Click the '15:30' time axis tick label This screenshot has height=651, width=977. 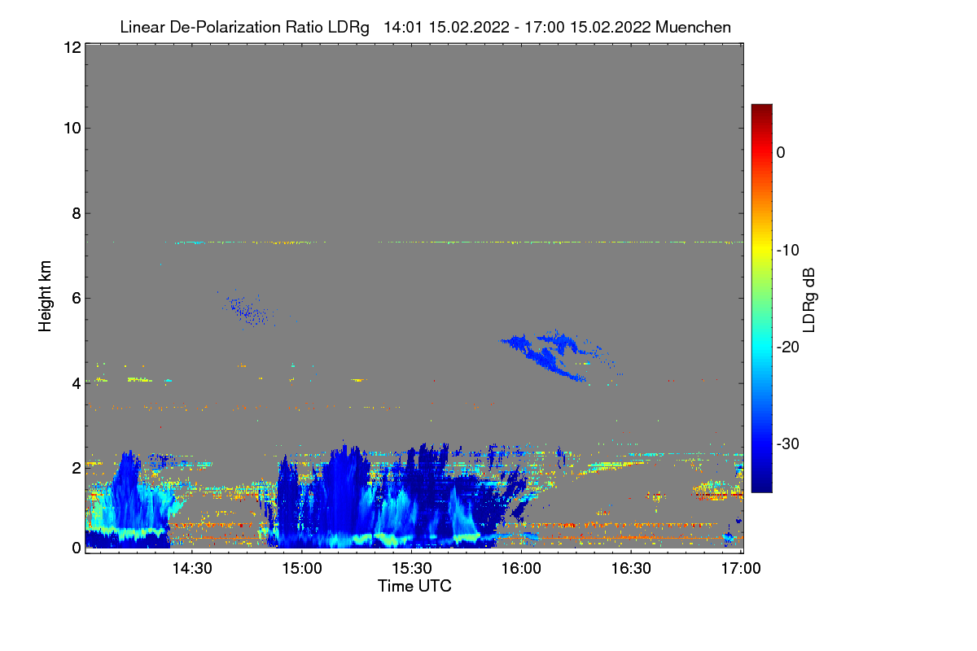point(411,567)
